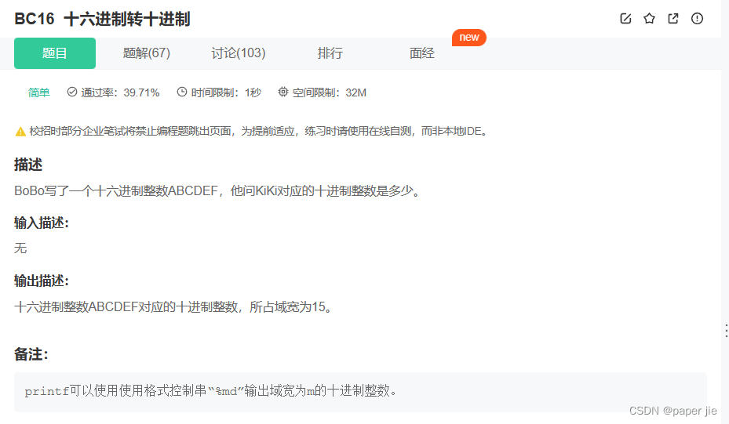Click the BoBo problem description sentence

tap(217, 191)
